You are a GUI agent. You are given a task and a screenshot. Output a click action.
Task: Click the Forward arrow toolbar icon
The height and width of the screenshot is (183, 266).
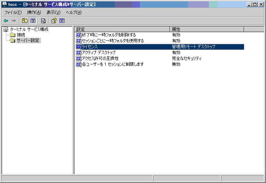14,21
